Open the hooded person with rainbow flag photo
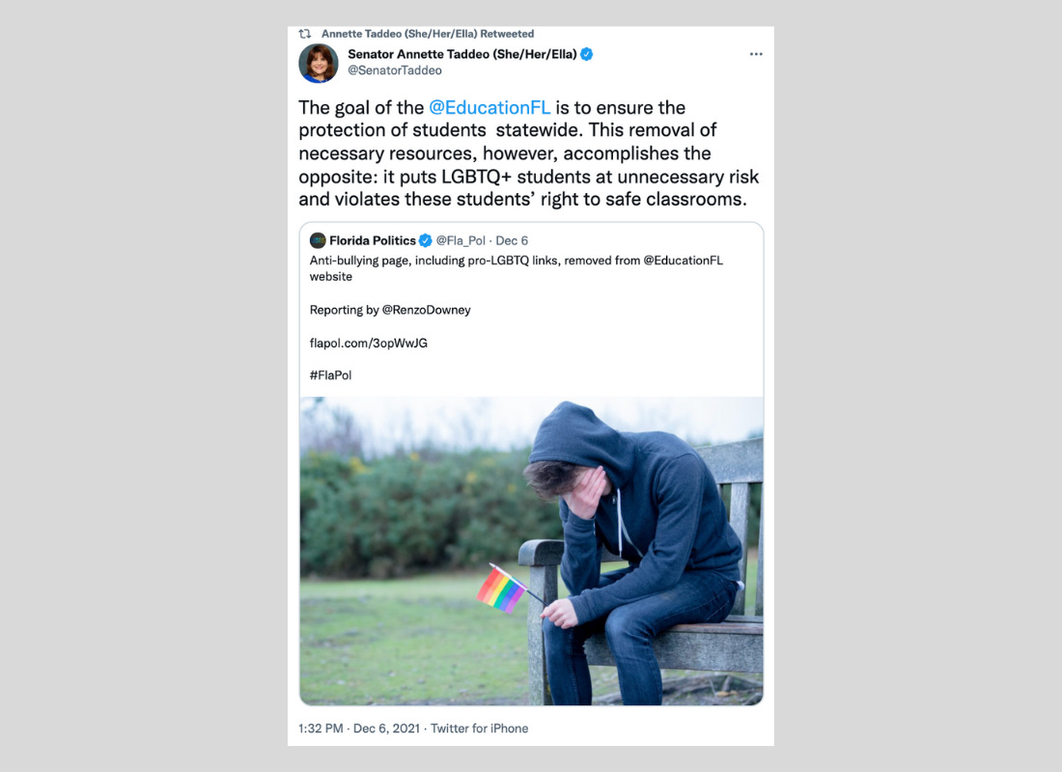The image size is (1062, 772). click(x=532, y=551)
